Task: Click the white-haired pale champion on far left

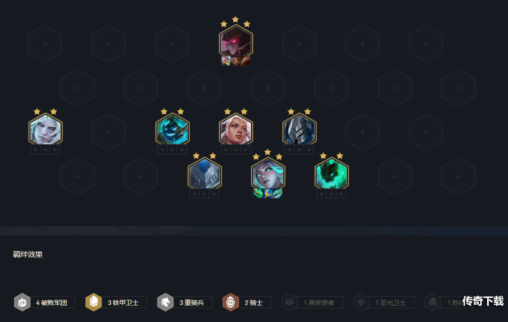Action: click(x=45, y=129)
